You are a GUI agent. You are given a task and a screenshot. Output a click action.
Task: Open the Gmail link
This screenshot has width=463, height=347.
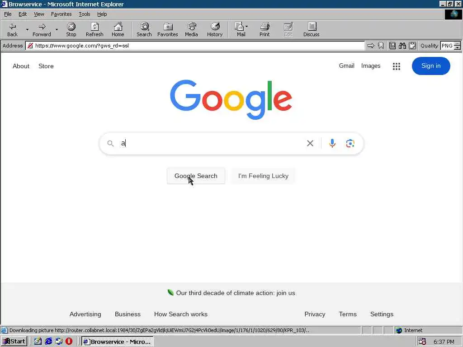click(x=346, y=66)
